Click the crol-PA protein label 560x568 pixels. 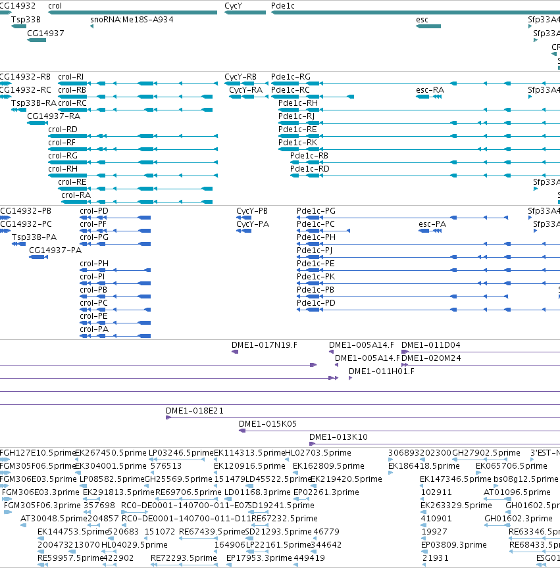coord(94,329)
